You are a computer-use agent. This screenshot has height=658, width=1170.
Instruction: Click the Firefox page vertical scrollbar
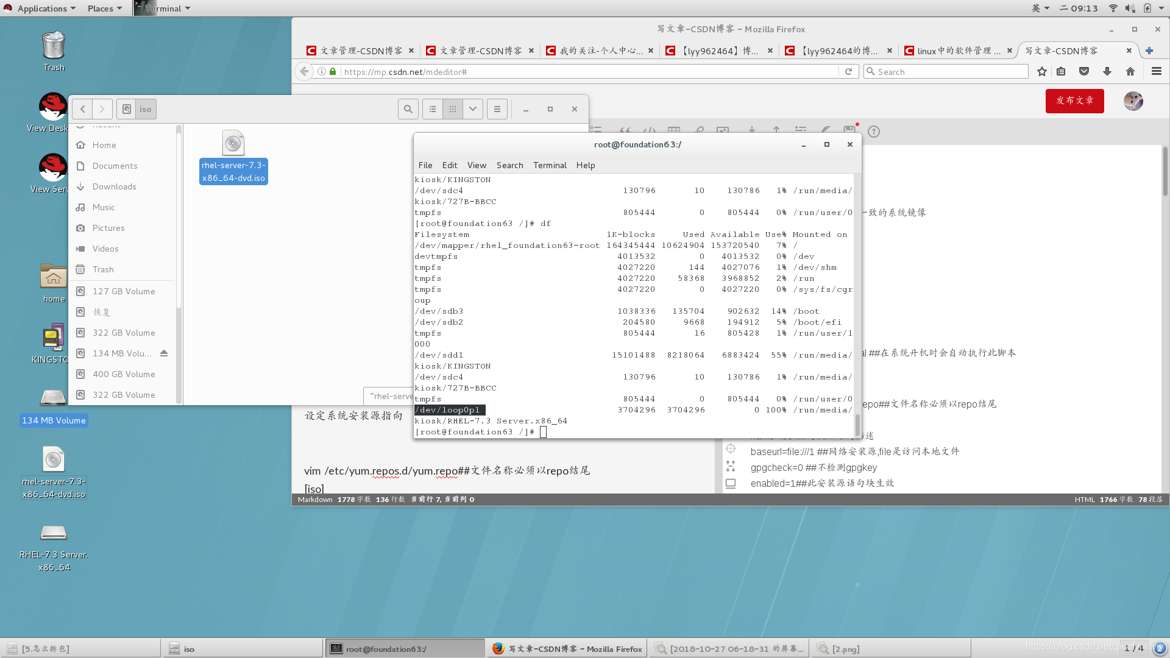[1165, 171]
